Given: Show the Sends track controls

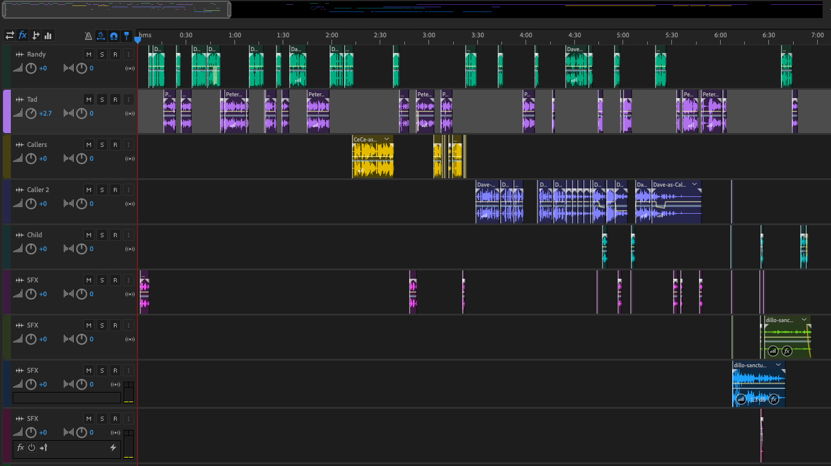Looking at the screenshot, I should click(36, 36).
